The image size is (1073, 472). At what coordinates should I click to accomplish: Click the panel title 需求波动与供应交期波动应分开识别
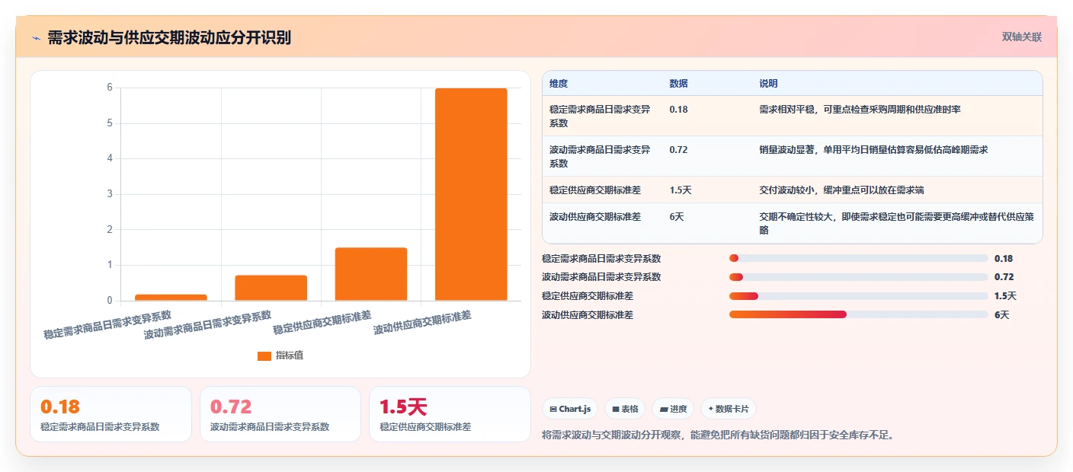[x=169, y=38]
